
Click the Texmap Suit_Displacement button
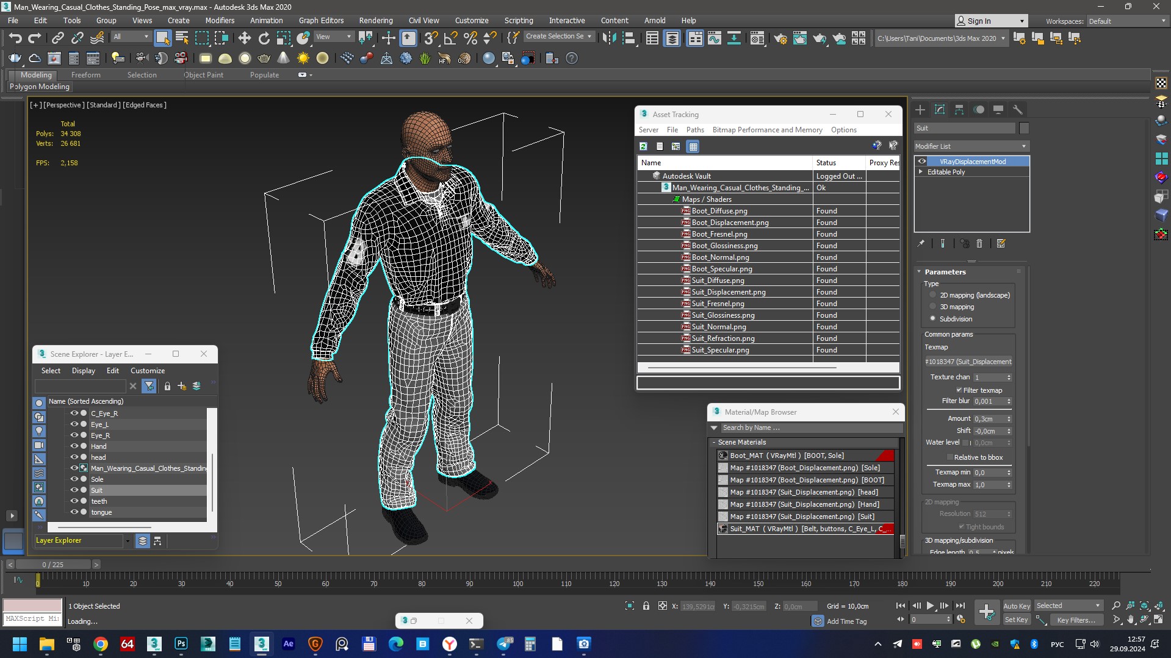pyautogui.click(x=968, y=362)
